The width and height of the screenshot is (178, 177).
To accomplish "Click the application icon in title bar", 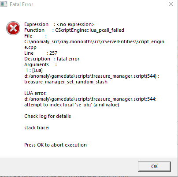I will 4,4.
